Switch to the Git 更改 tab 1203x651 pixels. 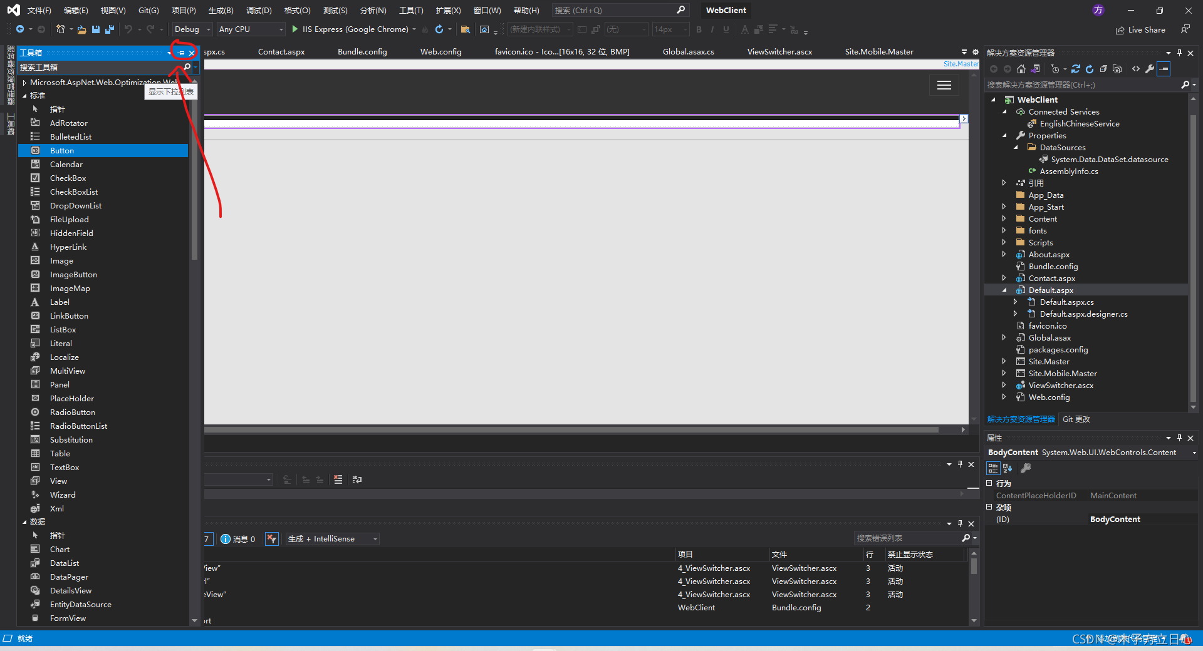[1076, 419]
